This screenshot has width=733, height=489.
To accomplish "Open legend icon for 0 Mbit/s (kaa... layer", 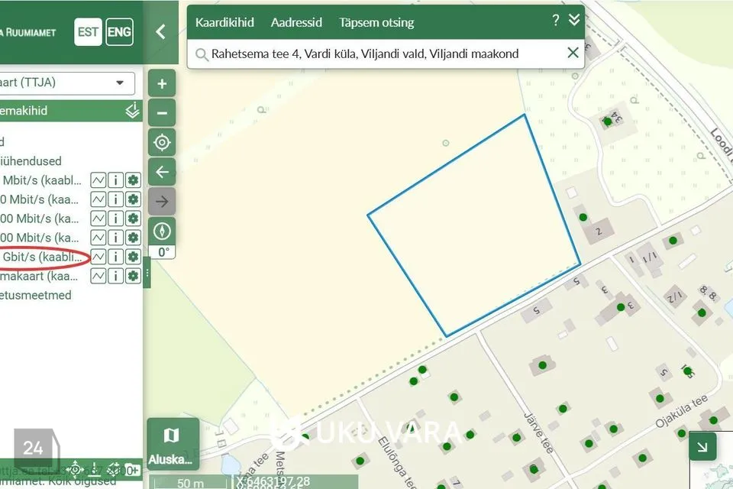I will tap(98, 199).
